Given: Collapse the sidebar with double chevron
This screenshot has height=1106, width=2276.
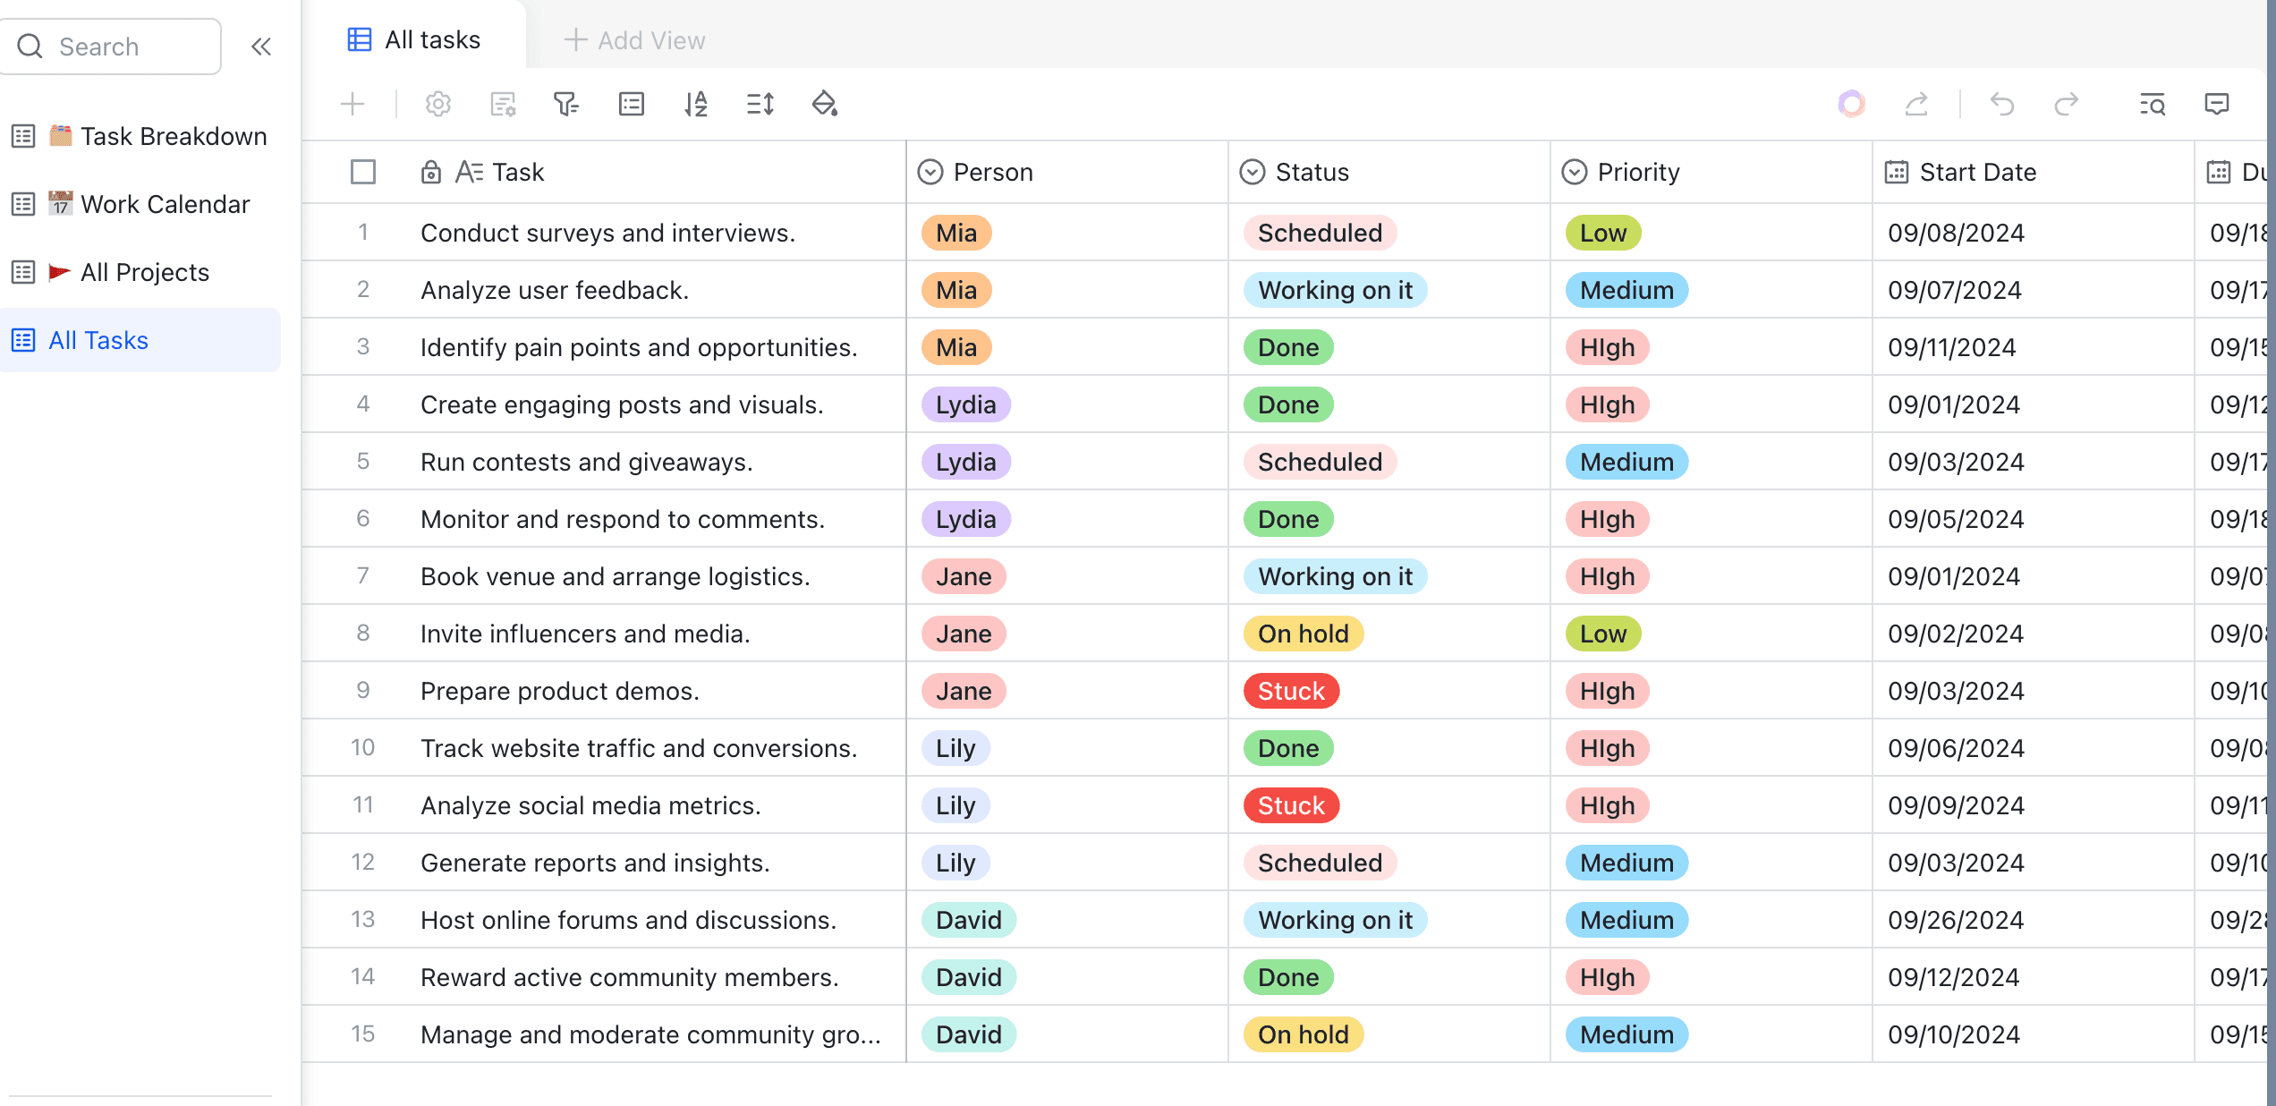Looking at the screenshot, I should pyautogui.click(x=261, y=47).
